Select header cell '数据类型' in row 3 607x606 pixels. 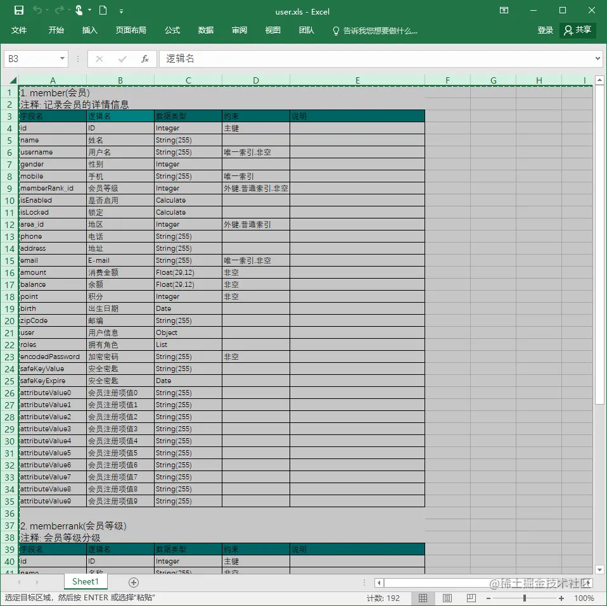click(188, 116)
